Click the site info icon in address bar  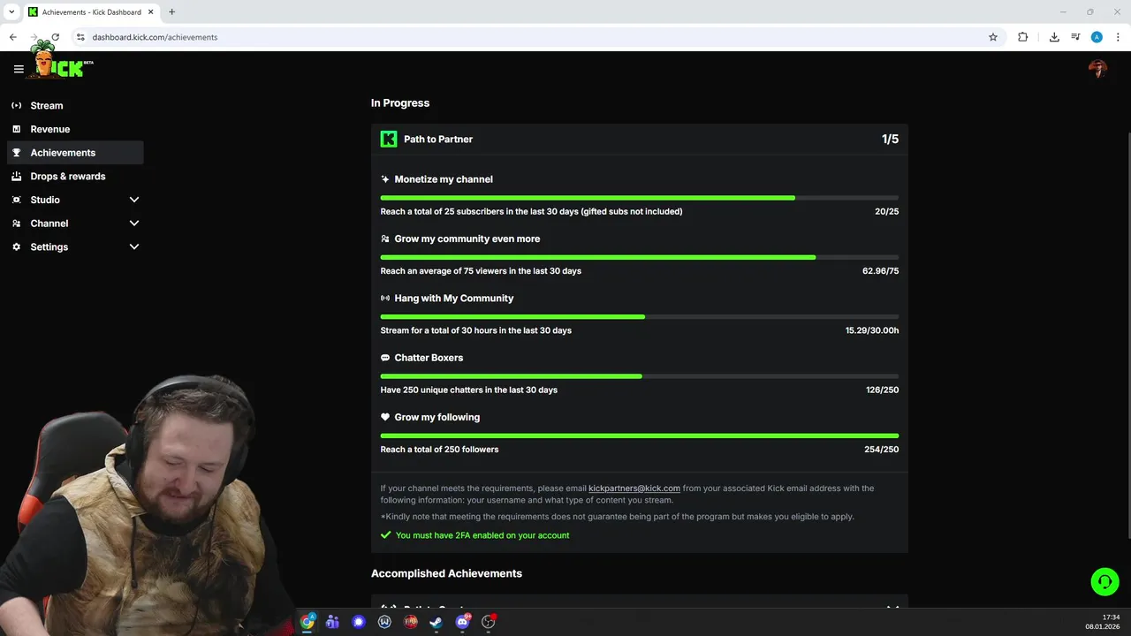pos(80,37)
